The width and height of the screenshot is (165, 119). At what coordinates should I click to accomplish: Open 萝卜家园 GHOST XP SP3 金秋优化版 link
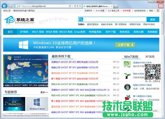pos(75,79)
